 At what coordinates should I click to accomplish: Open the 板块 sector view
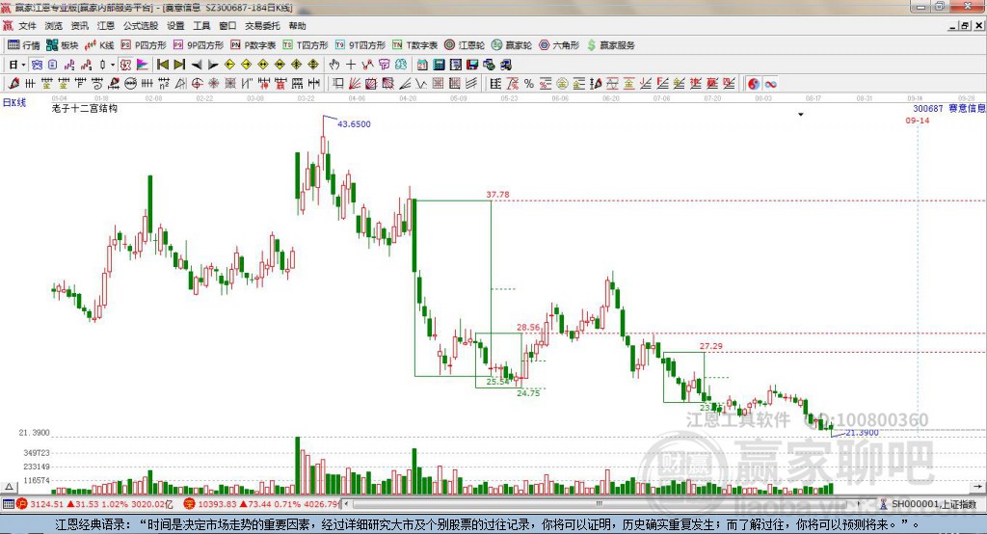tap(62, 45)
